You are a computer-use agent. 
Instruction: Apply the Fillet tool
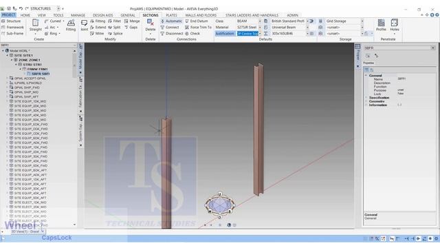coord(115,21)
